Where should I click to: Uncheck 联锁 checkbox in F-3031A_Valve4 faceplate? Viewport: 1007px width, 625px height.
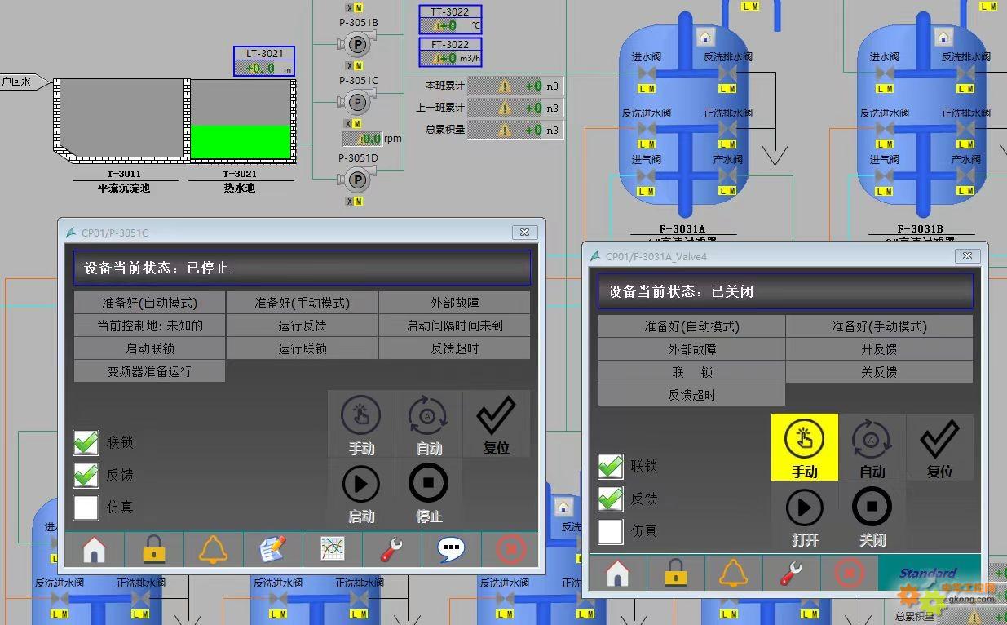click(x=611, y=466)
